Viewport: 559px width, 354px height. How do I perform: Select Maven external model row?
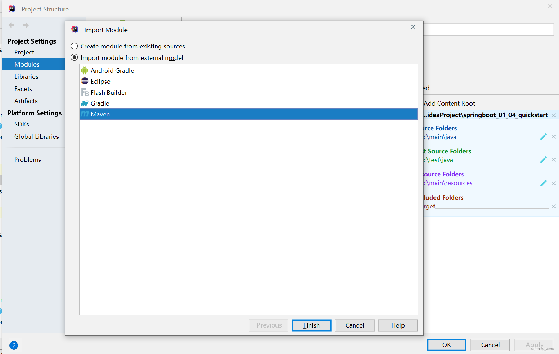pos(248,114)
